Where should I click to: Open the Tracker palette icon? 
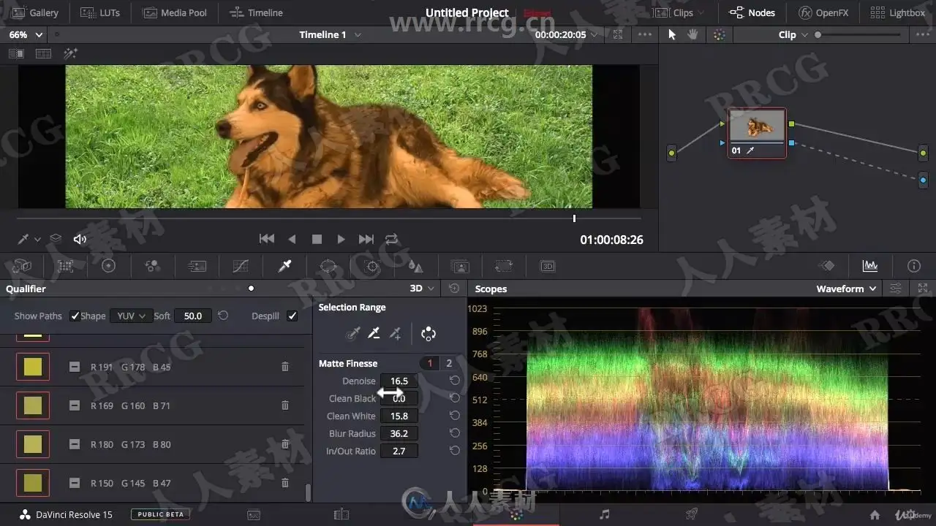click(x=372, y=266)
